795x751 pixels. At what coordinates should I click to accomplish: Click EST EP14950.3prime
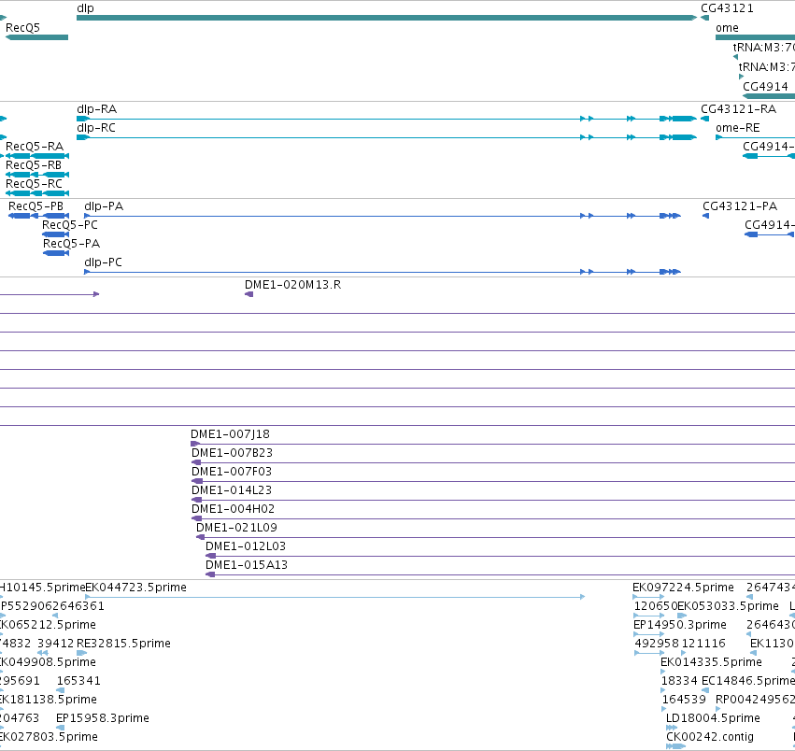coord(649,634)
